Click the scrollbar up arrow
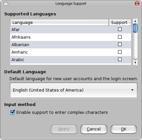This screenshot has height=140, width=142. 135,21
